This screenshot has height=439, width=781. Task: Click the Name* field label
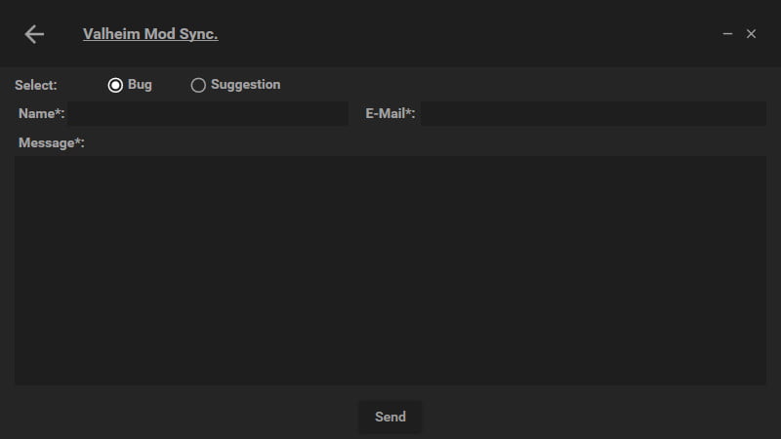click(41, 114)
